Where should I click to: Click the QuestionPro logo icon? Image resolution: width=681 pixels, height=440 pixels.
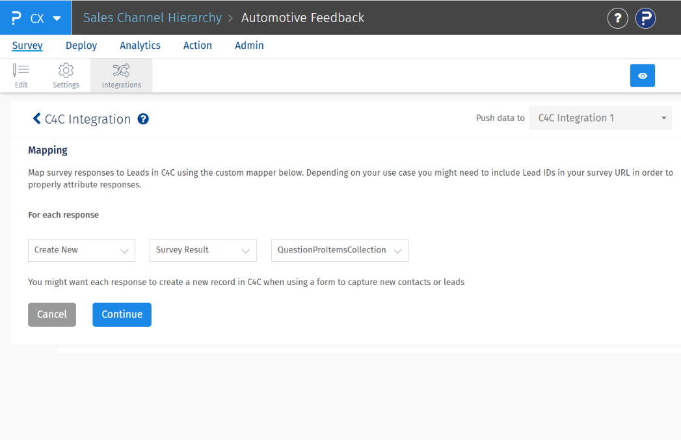[x=17, y=18]
